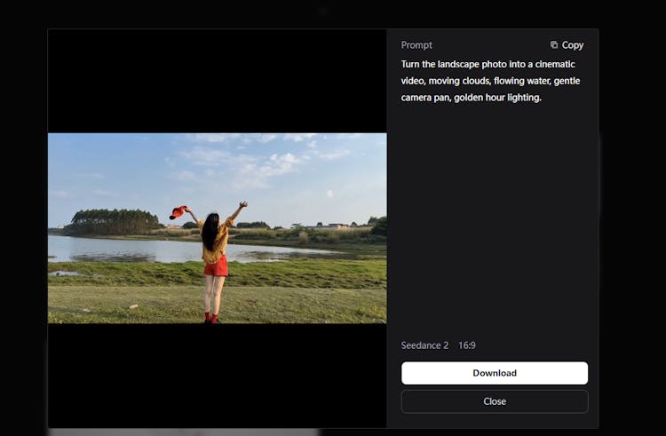Click the red hat in the video
Image resolution: width=666 pixels, height=436 pixels.
[x=178, y=212]
